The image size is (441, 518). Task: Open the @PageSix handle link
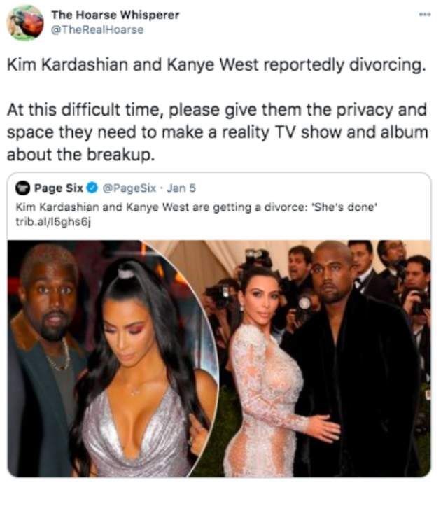(129, 188)
